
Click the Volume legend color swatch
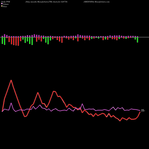coord(2,4)
